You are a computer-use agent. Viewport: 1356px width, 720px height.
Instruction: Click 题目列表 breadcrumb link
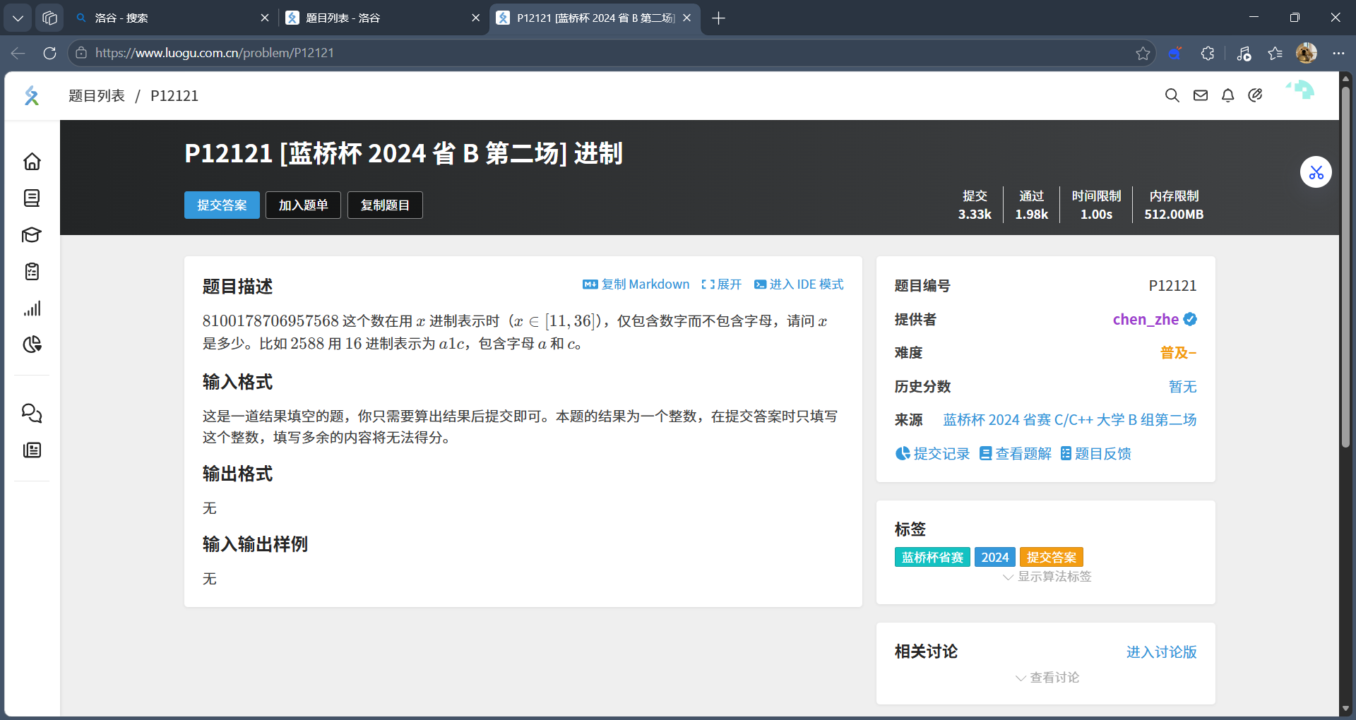click(x=97, y=96)
